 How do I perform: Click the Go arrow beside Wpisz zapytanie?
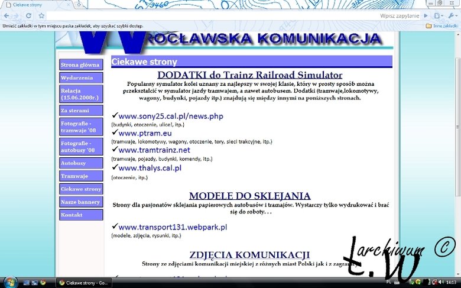tap(426, 15)
